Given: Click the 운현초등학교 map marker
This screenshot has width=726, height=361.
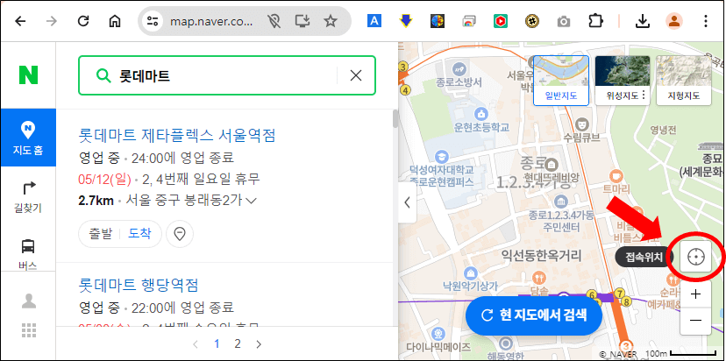Looking at the screenshot, I should pos(481,114).
